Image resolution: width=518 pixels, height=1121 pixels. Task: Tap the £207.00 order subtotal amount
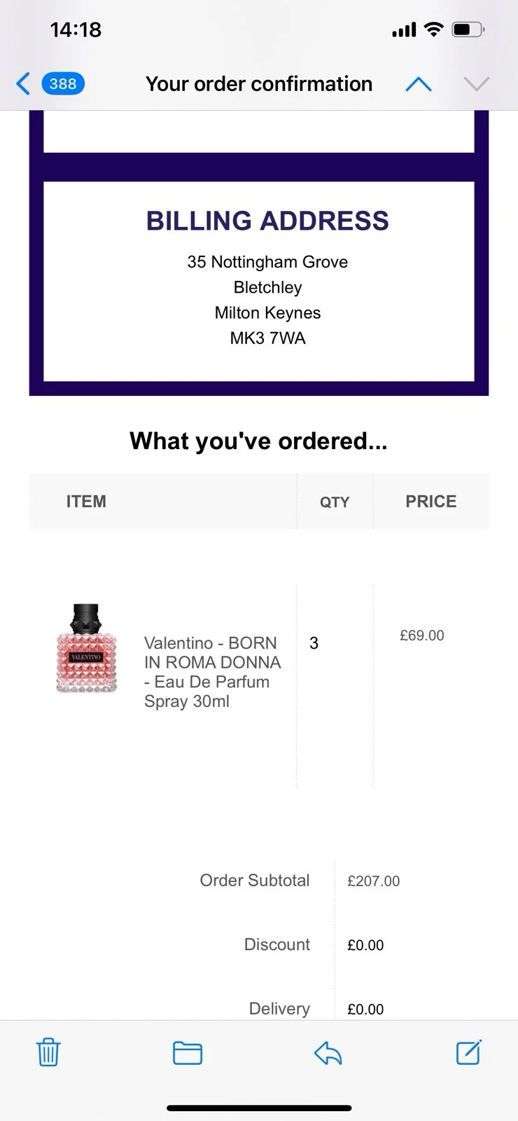pos(373,881)
